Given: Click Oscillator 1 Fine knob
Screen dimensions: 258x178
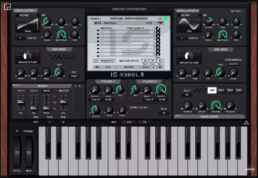Looking at the screenshot, I should [75, 21].
